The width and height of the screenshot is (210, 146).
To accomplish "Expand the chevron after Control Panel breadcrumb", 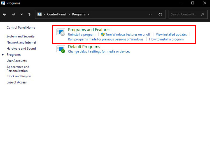I will click(x=69, y=15).
